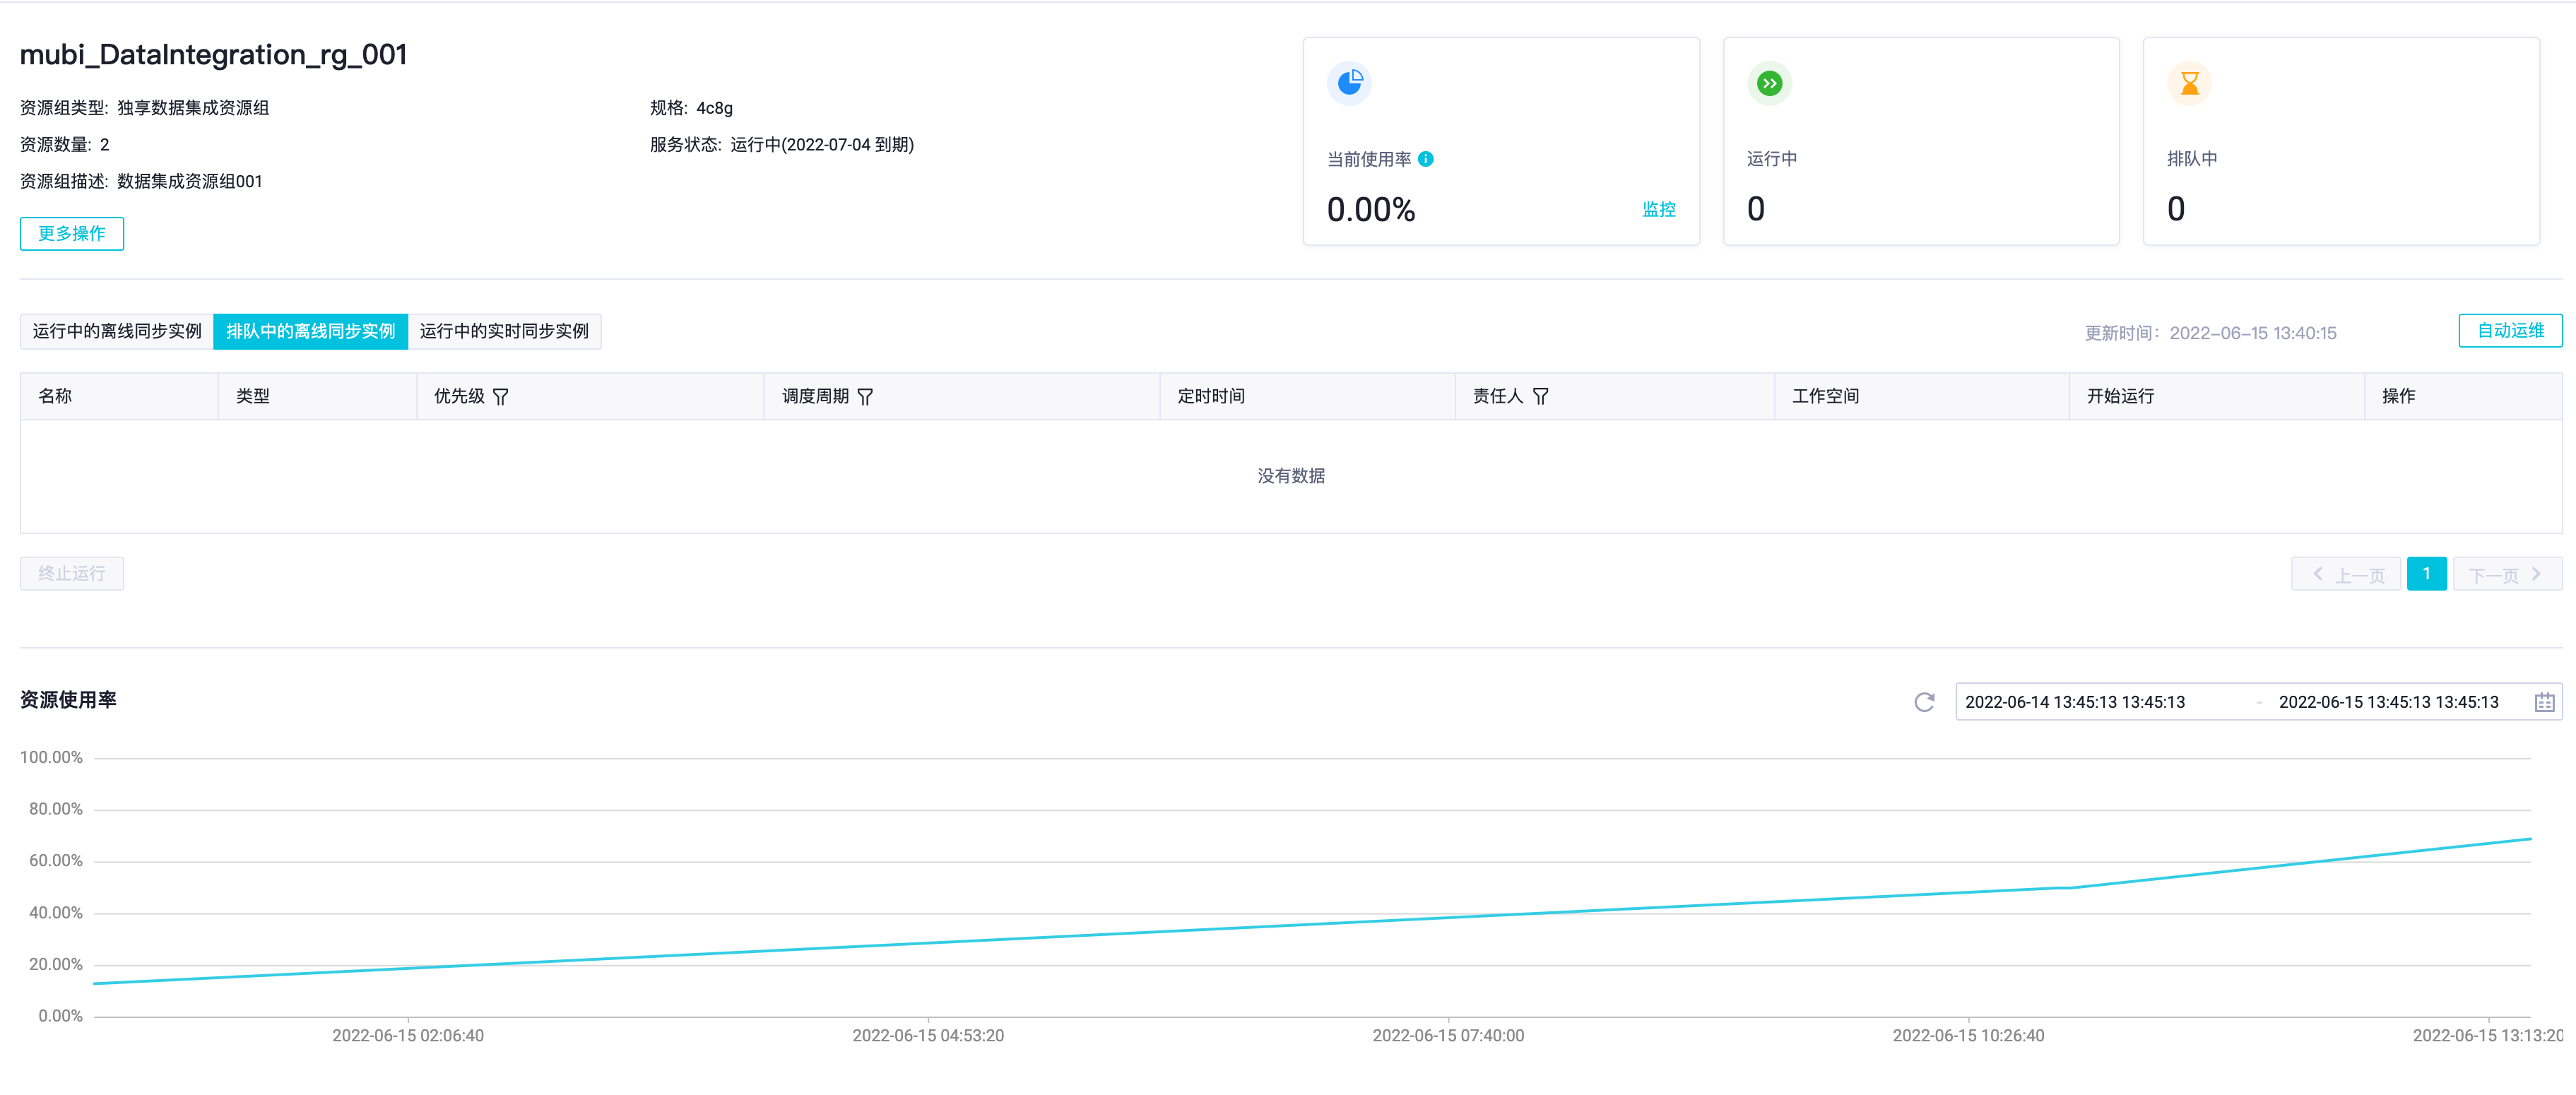Image resolution: width=2576 pixels, height=1095 pixels.
Task: Open the calendar date picker icon
Action: (2544, 702)
